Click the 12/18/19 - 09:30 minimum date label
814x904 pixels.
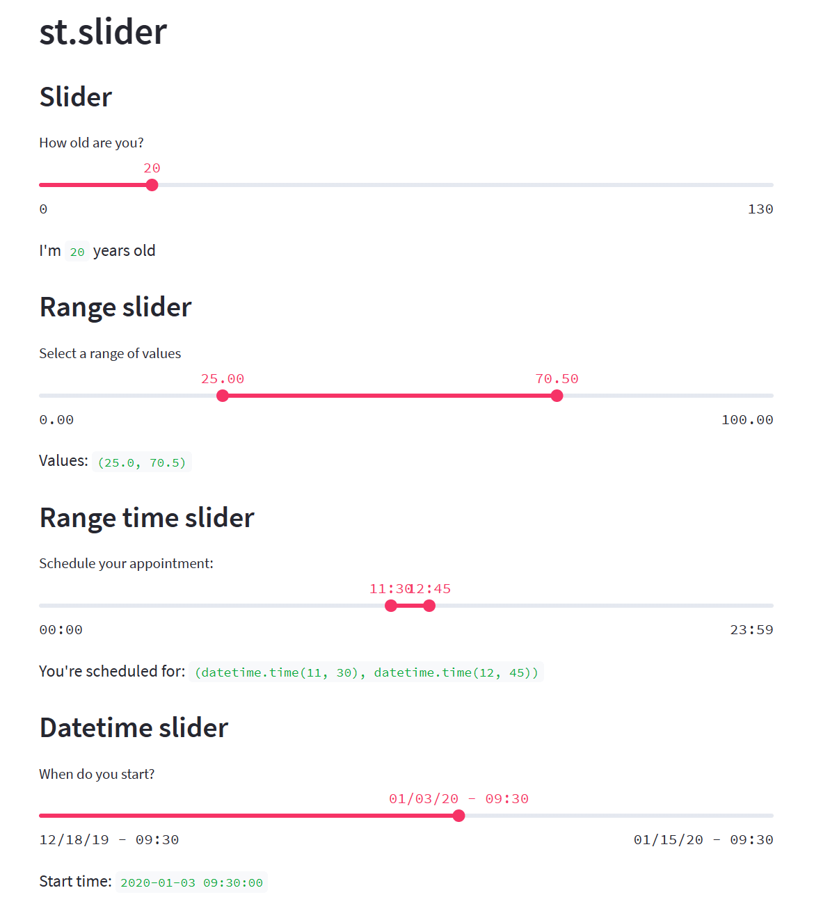tap(109, 840)
